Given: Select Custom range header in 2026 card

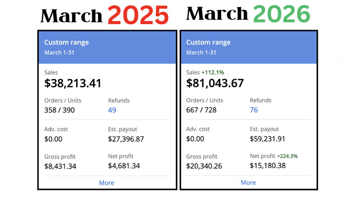Looking at the screenshot, I should (208, 43).
